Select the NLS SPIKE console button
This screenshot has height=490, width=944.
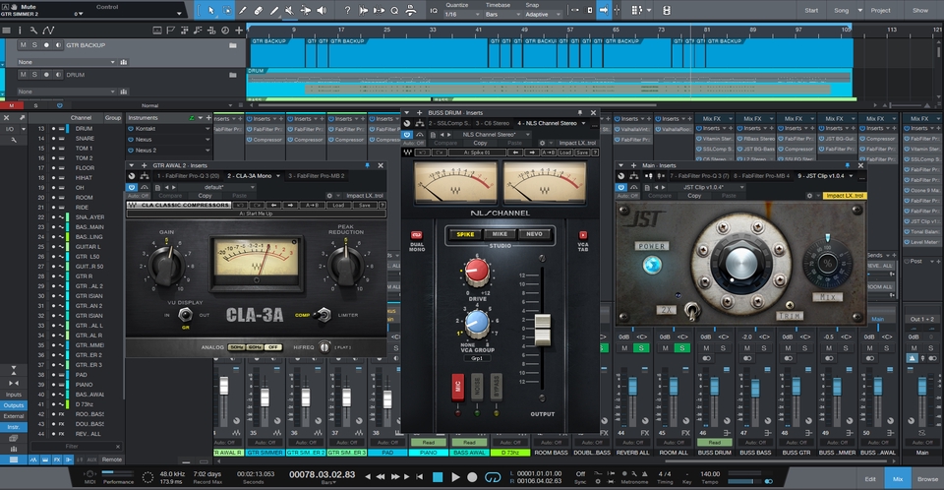pyautogui.click(x=465, y=234)
